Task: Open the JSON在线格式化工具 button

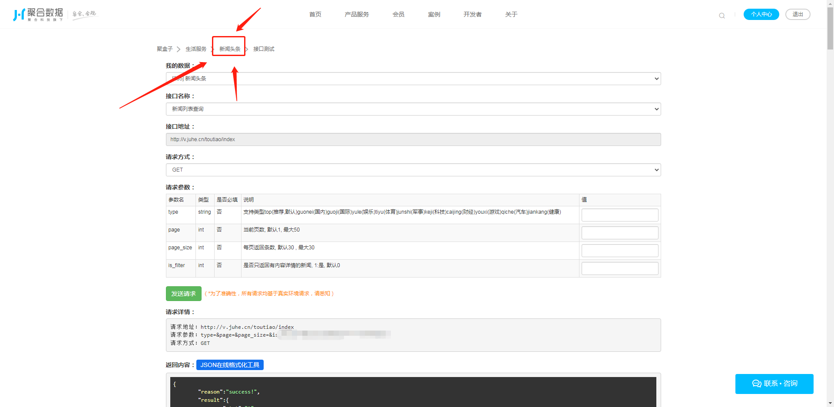Action: [230, 365]
